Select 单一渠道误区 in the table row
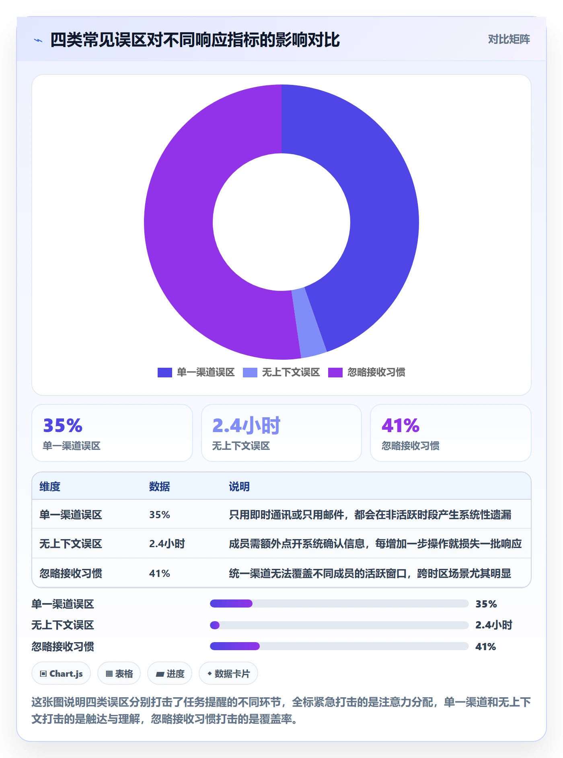This screenshot has width=563, height=758. (71, 515)
